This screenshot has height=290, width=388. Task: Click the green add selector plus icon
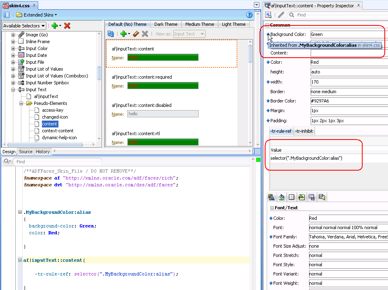(54, 26)
